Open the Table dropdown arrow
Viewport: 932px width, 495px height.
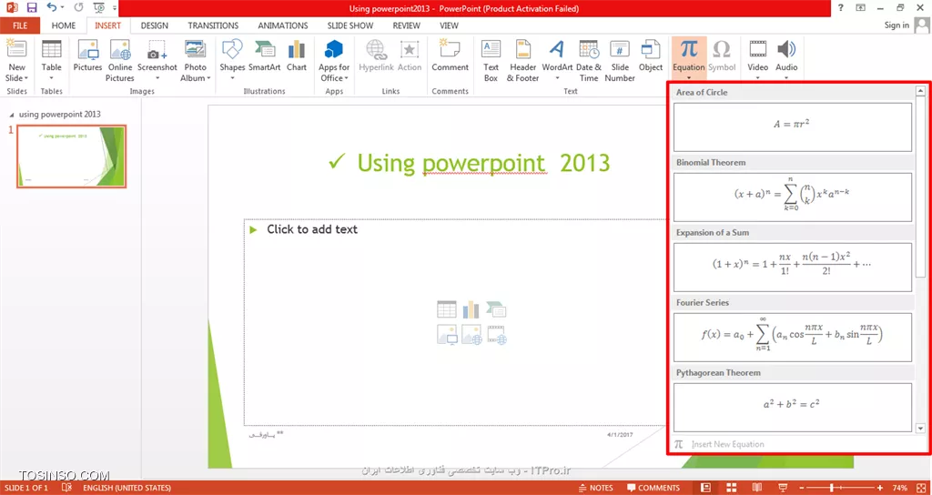click(x=52, y=78)
